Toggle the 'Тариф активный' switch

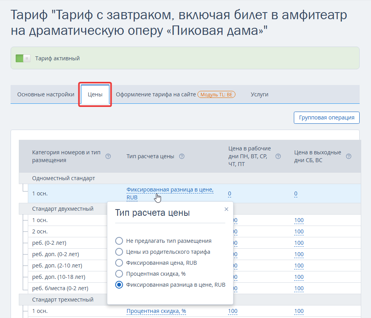click(x=23, y=58)
